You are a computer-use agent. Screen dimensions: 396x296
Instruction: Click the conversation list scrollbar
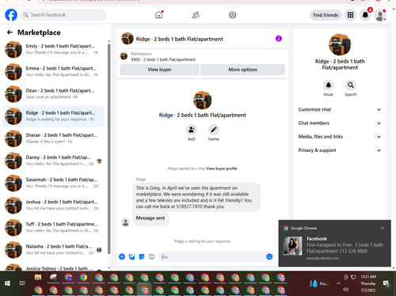pyautogui.click(x=109, y=149)
